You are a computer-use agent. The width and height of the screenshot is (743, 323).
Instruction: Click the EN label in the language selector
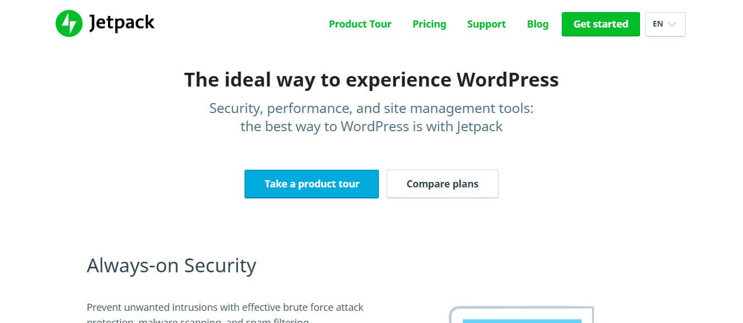click(658, 24)
